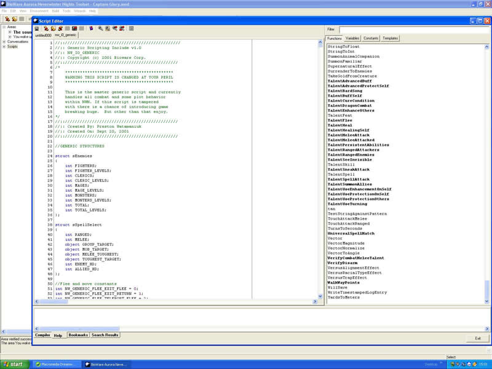Expand the 'You wake u' area node
The height and width of the screenshot is (369, 492).
point(10,37)
